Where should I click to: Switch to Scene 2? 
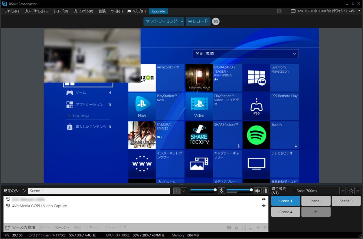click(x=316, y=201)
